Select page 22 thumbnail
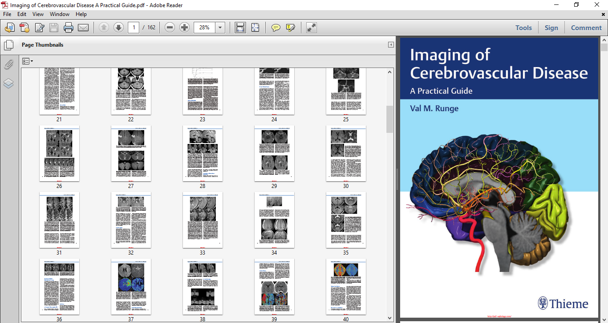Viewport: 608px width, 323px height. (x=131, y=91)
